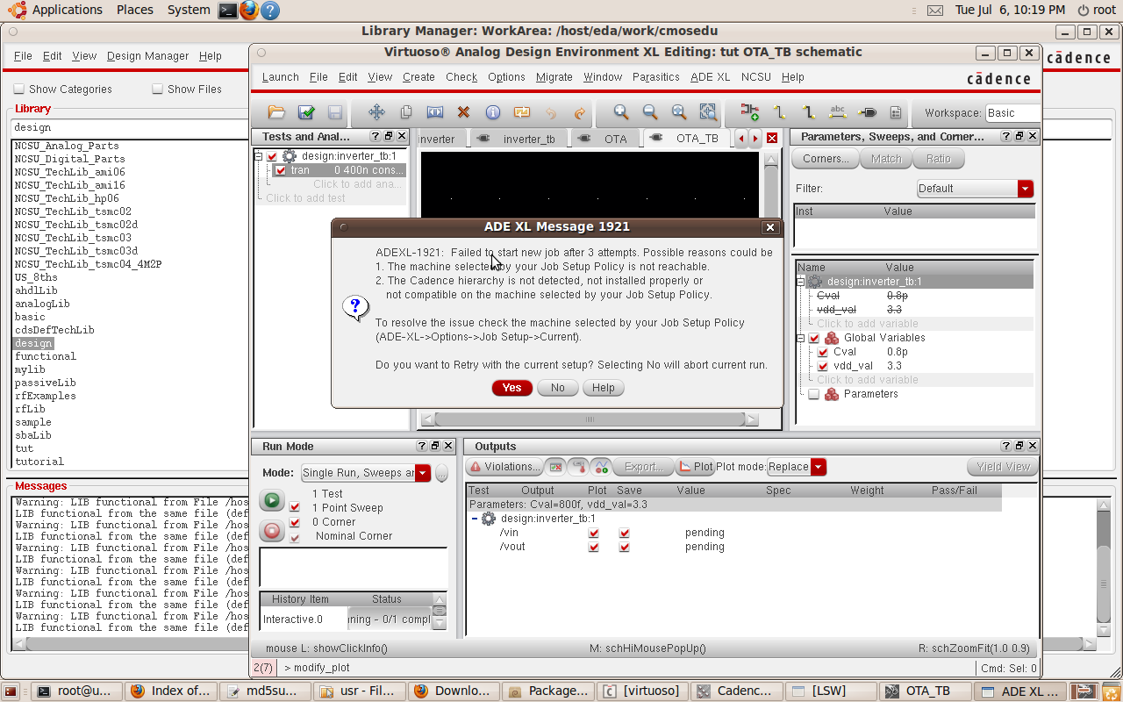Open the ADE XL menu
Viewport: 1123px width, 702px height.
pos(710,77)
